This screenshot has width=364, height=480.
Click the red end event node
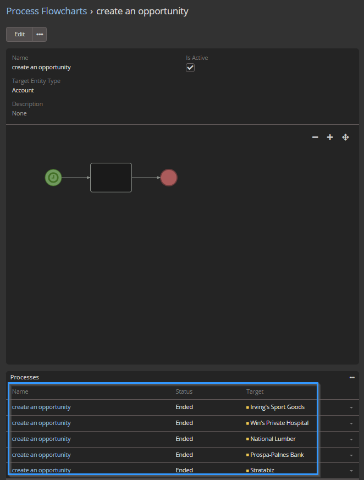169,178
